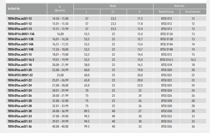The height and width of the screenshot is (133, 215).
Task: Click the Durchmesser column header
Action: (193, 12)
